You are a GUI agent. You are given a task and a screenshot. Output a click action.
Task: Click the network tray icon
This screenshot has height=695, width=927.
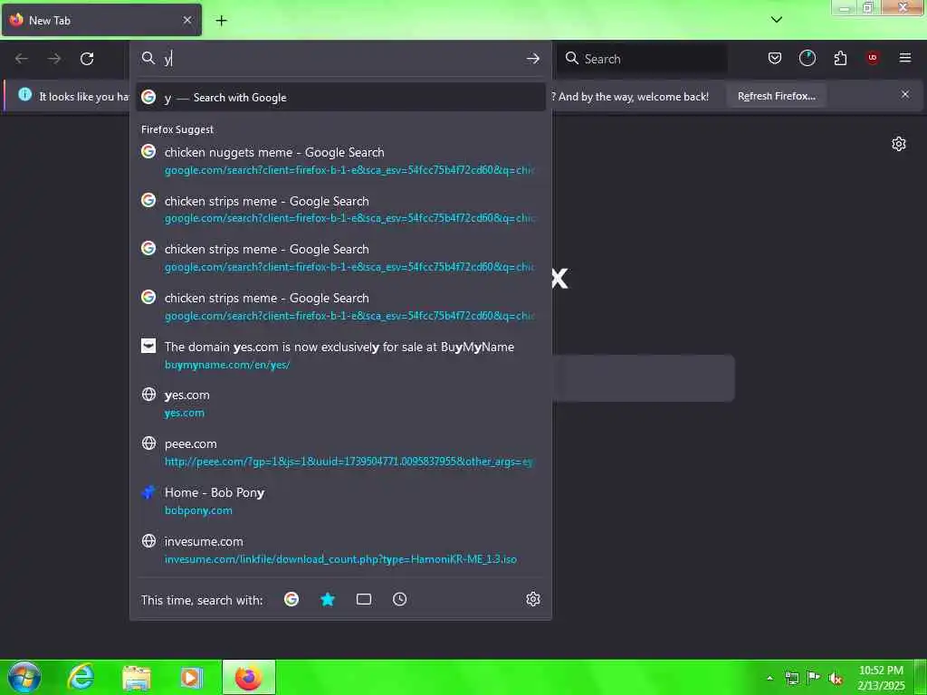point(791,678)
